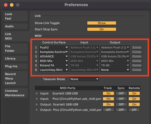Screen dimensions: 151x124
Task: Click Dump for the Komplete Kontrol row
Action: tap(137, 52)
